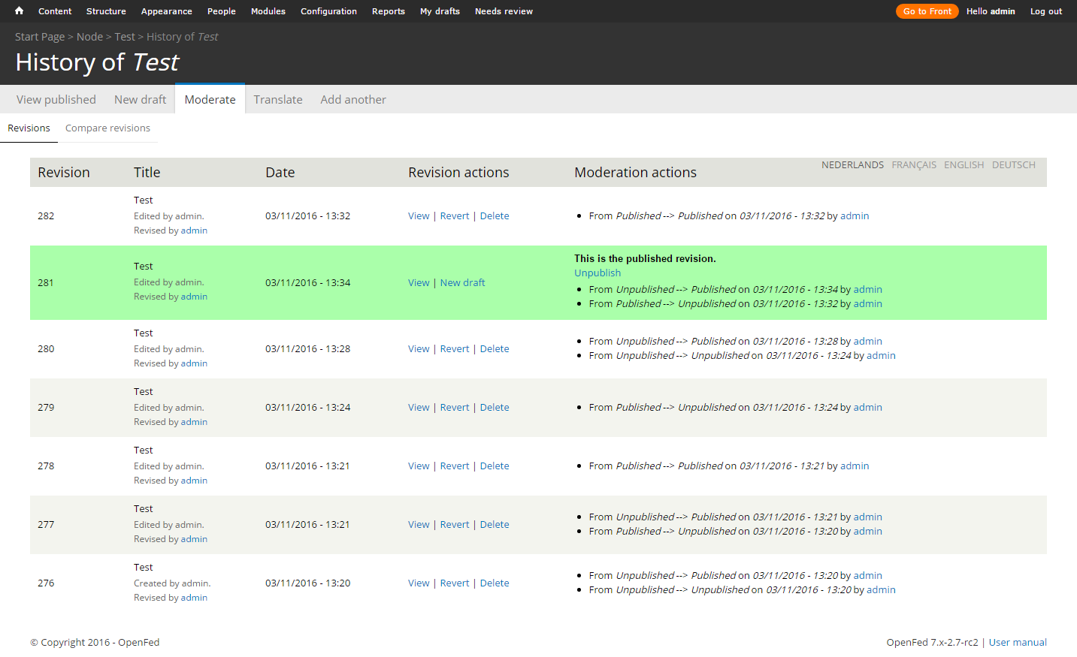View revision 282
Image resolution: width=1077 pixels, height=657 pixels.
pyautogui.click(x=419, y=216)
